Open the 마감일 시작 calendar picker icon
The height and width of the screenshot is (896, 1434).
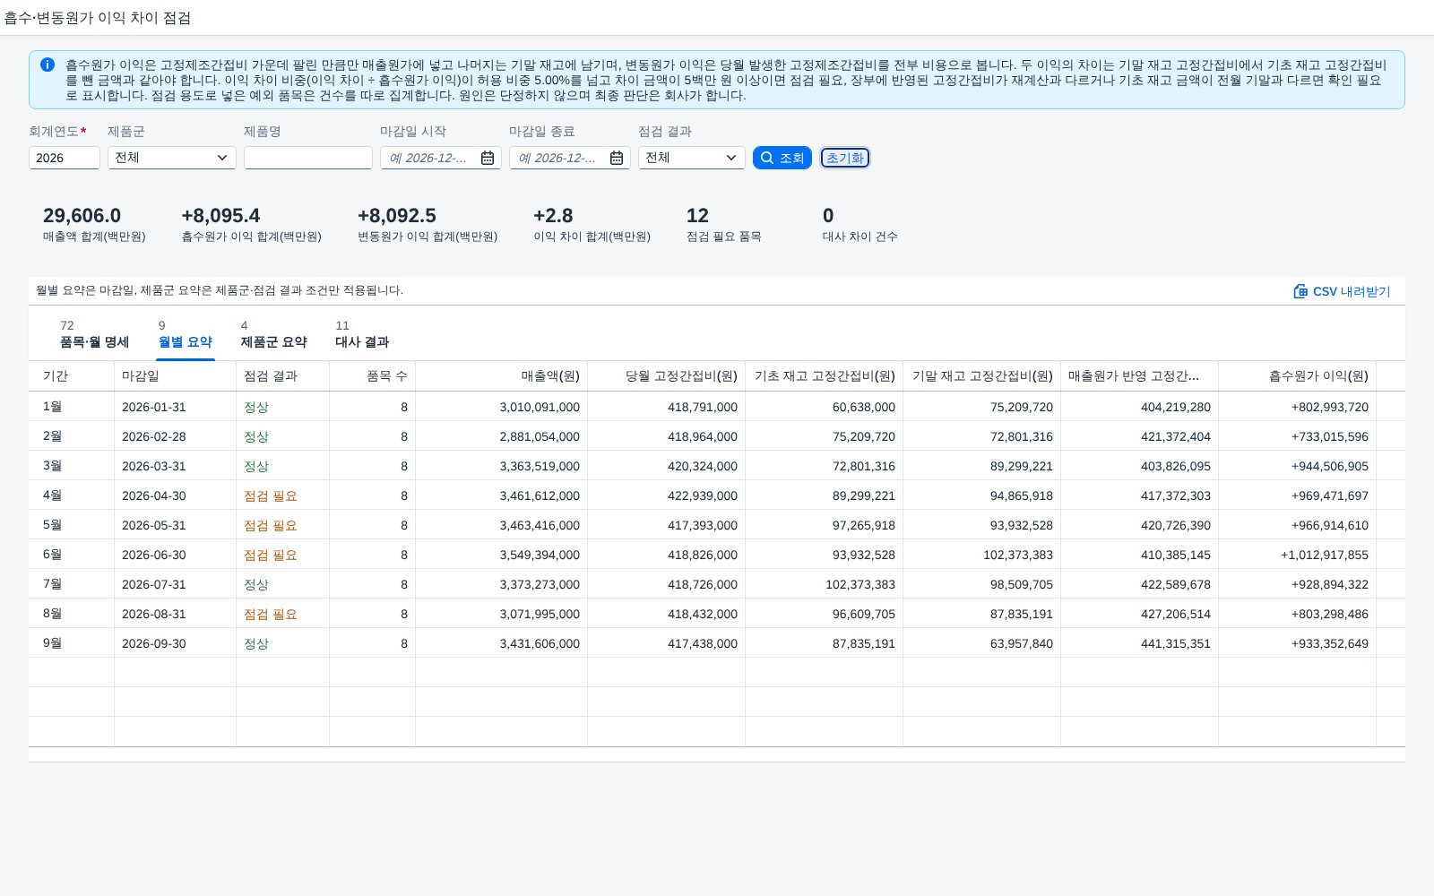coord(488,158)
